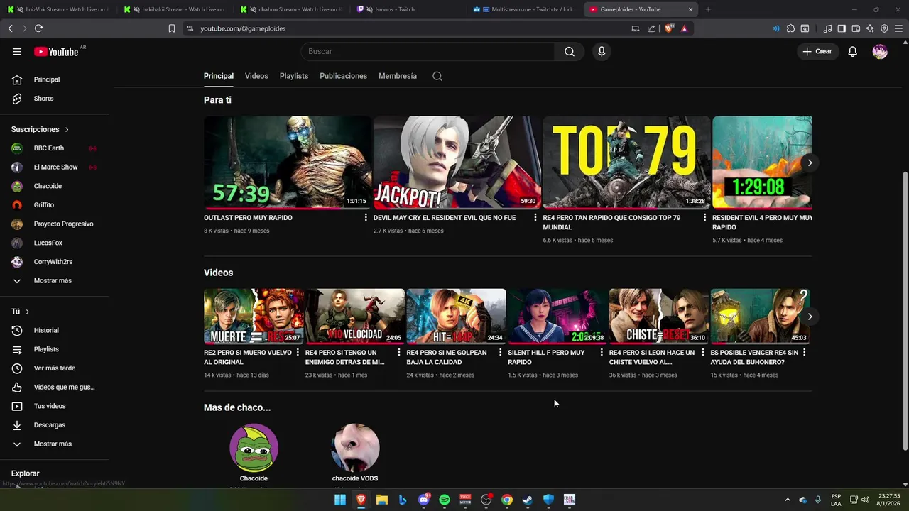The height and width of the screenshot is (511, 909).
Task: Share this page via the address bar share icon
Action: pos(651,28)
